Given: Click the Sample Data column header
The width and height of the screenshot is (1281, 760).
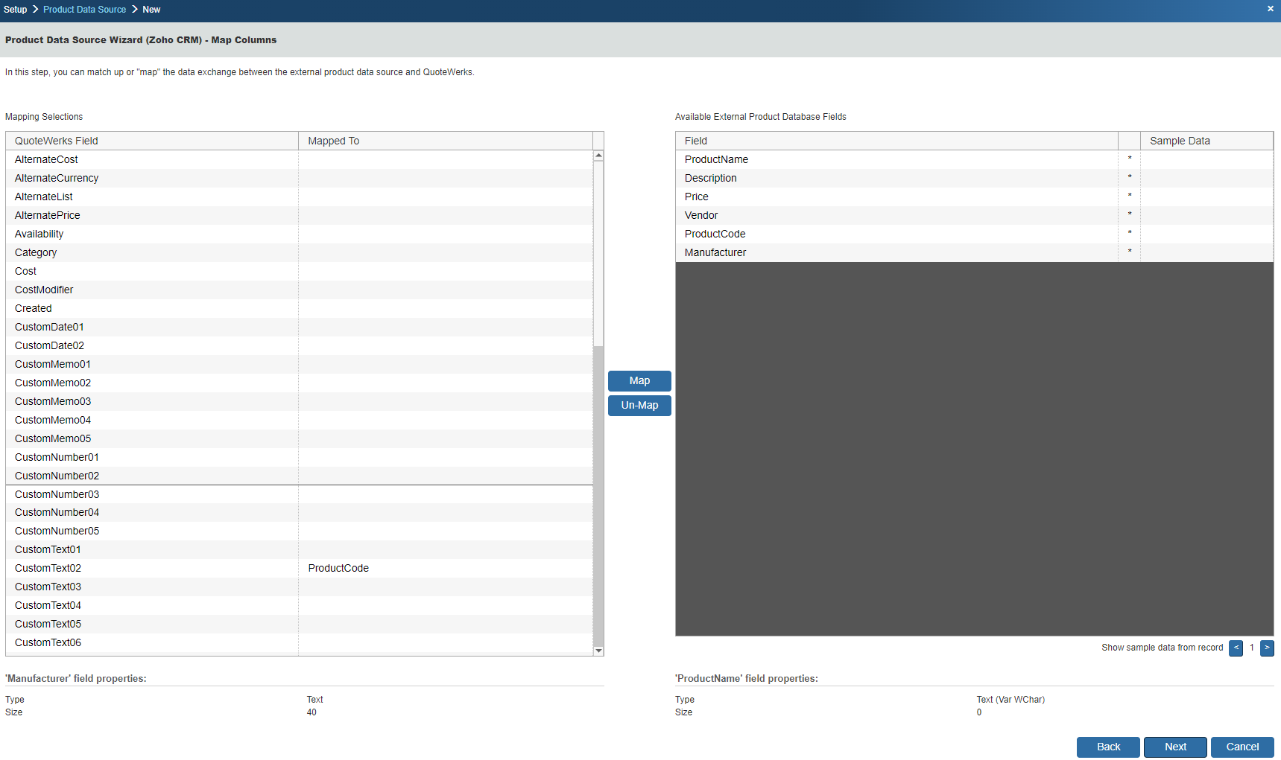Looking at the screenshot, I should 1180,141.
